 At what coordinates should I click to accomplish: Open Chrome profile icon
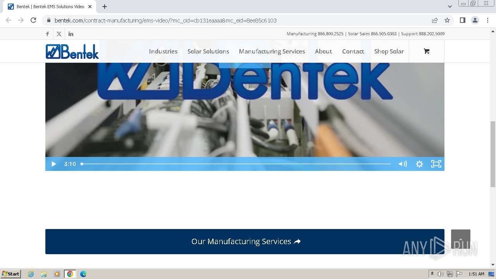click(x=475, y=20)
